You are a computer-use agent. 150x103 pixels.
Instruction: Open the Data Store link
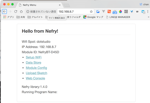click(34, 63)
